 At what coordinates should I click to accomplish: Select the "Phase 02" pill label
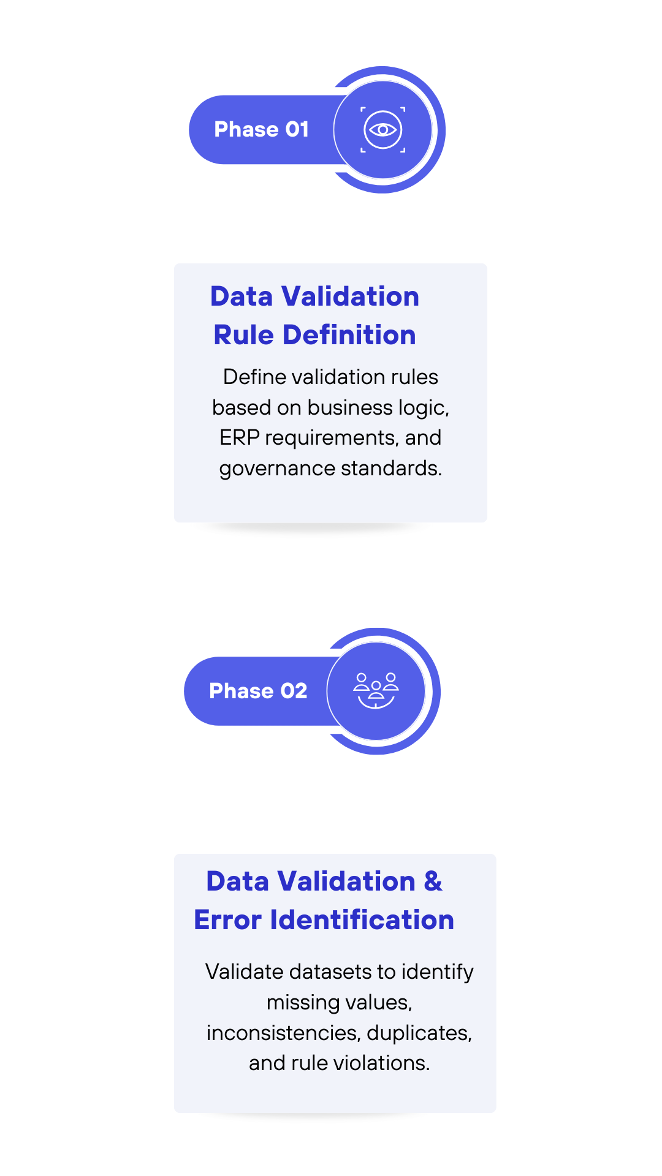point(258,691)
